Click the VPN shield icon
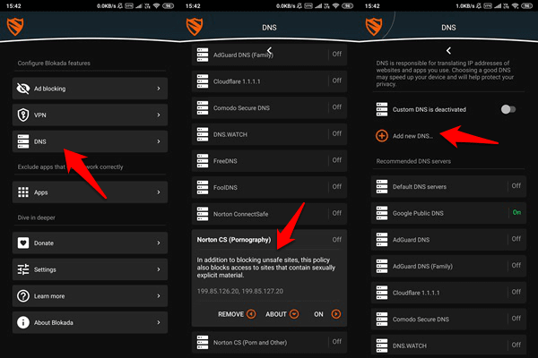This screenshot has width=538, height=358. 23,115
